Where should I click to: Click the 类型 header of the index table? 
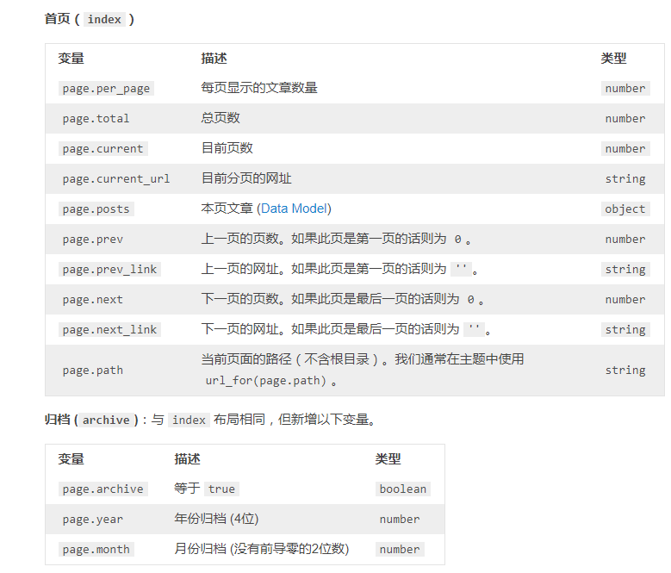click(x=613, y=59)
